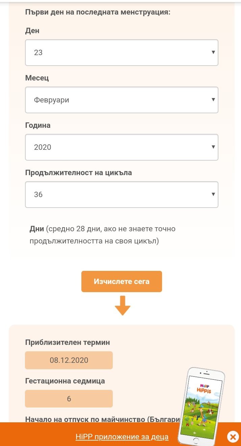Screen dimensions: 241x446
Task: Expand the Месец dropdown showing Февруари
Action: tap(122, 100)
